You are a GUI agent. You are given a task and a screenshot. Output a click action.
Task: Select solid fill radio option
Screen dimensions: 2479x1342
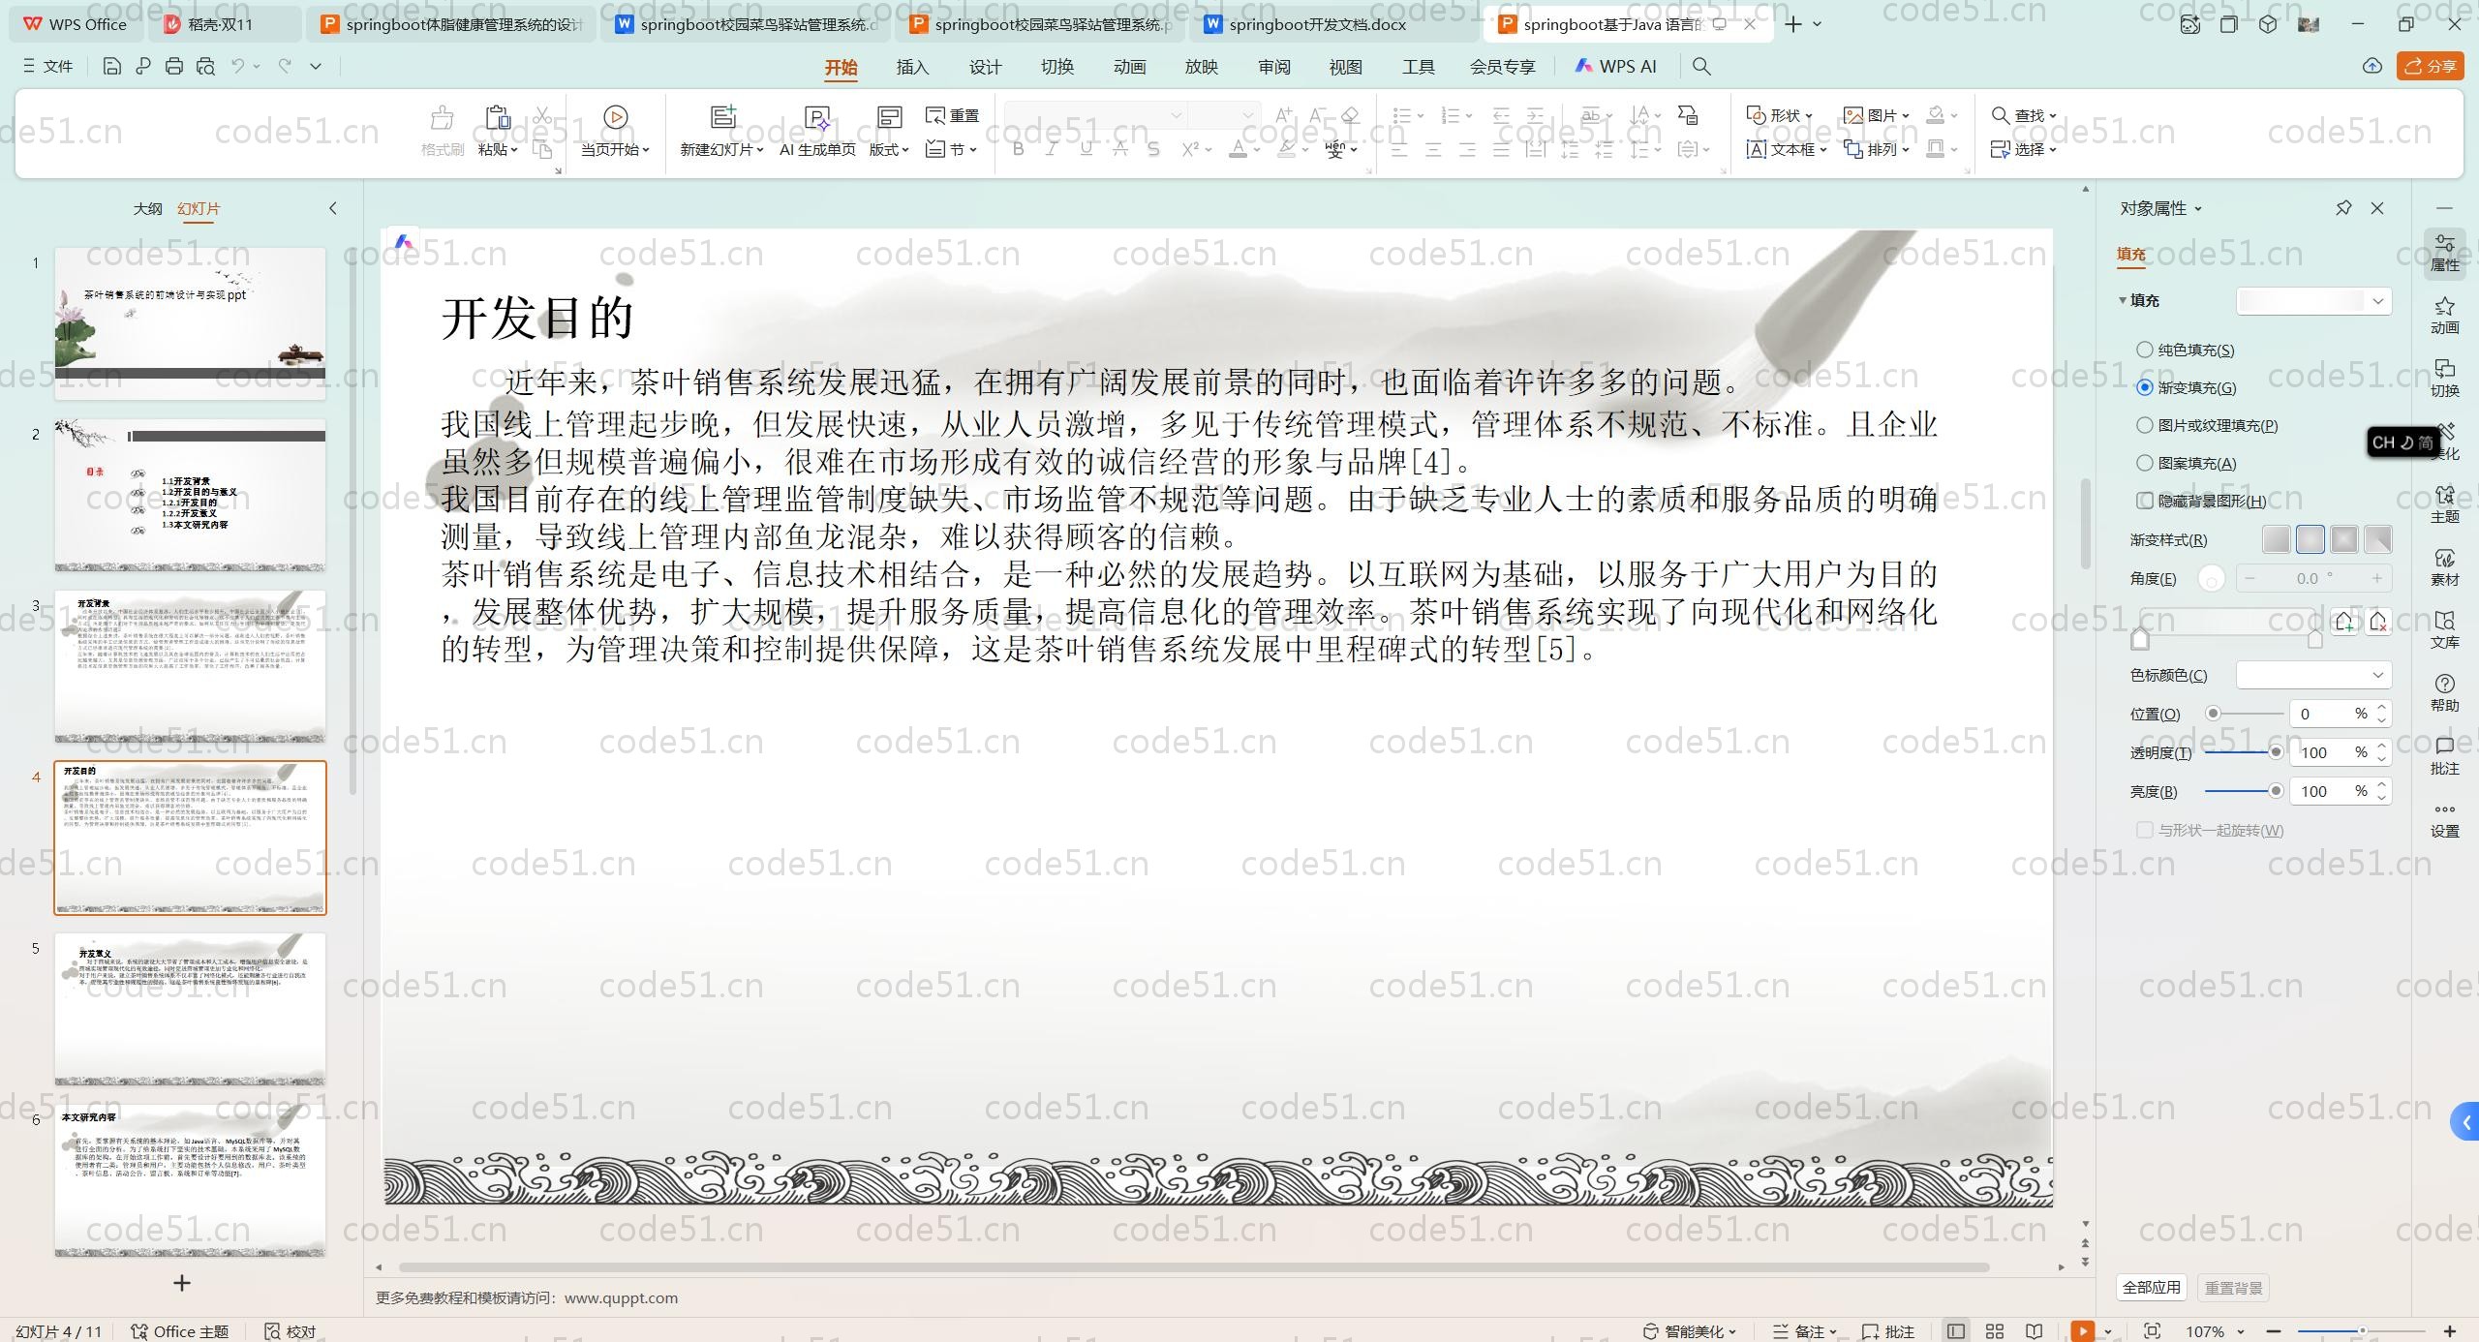click(x=2145, y=350)
